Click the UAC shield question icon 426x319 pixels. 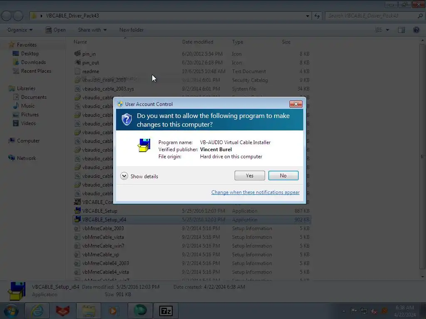(x=126, y=119)
